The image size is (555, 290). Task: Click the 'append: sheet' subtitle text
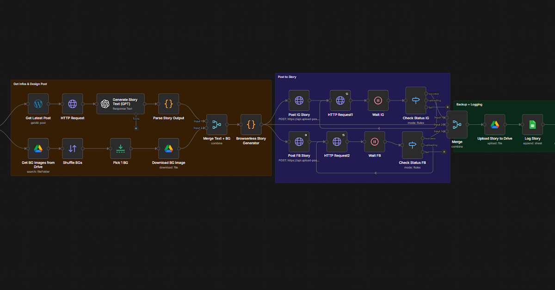tap(532, 143)
